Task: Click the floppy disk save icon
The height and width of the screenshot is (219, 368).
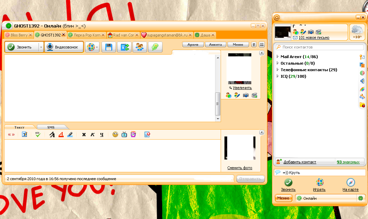Action: [x=108, y=47]
